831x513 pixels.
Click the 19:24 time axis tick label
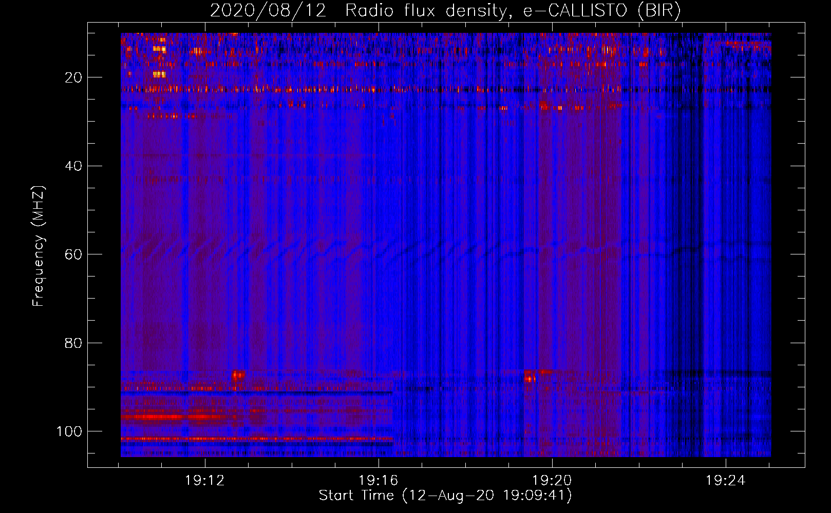tap(725, 481)
